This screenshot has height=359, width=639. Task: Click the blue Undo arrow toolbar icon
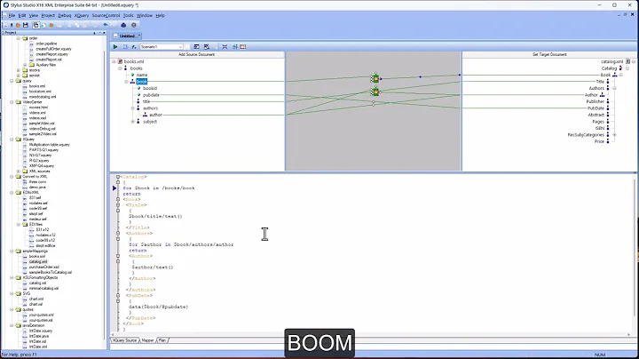point(106,25)
